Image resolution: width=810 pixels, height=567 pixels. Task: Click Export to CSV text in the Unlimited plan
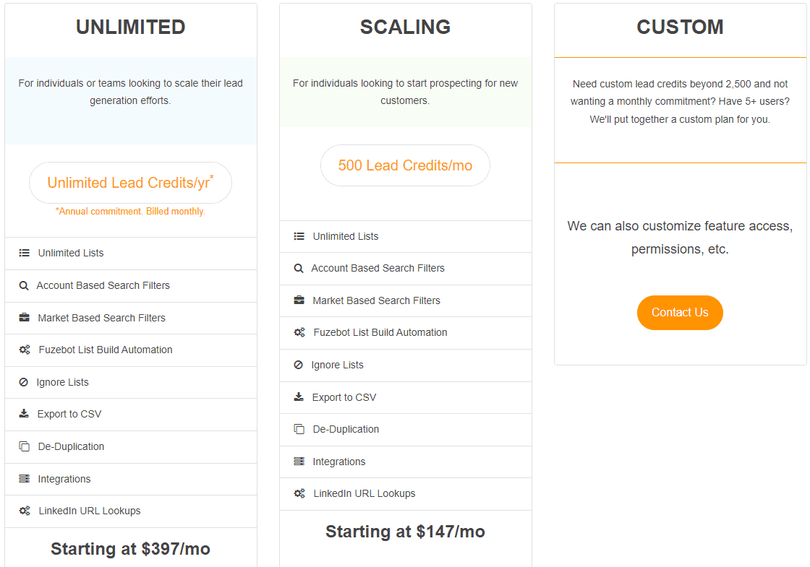pos(69,415)
